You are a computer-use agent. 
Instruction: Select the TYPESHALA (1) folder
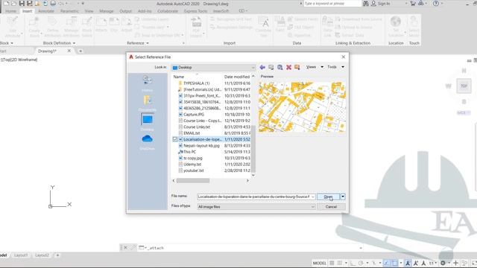pyautogui.click(x=196, y=83)
